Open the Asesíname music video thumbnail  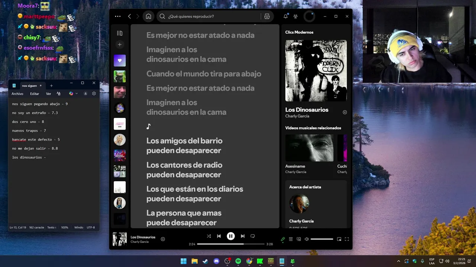309,148
